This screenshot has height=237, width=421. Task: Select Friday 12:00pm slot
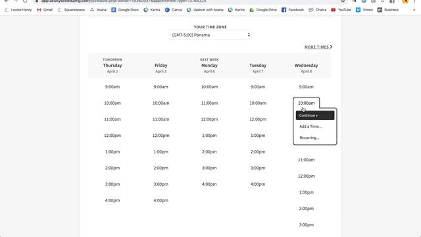[x=161, y=136]
